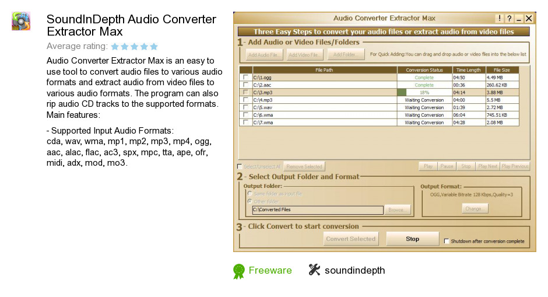
Task: Tick the checkbox for C:\3.mp3
Action: [245, 92]
